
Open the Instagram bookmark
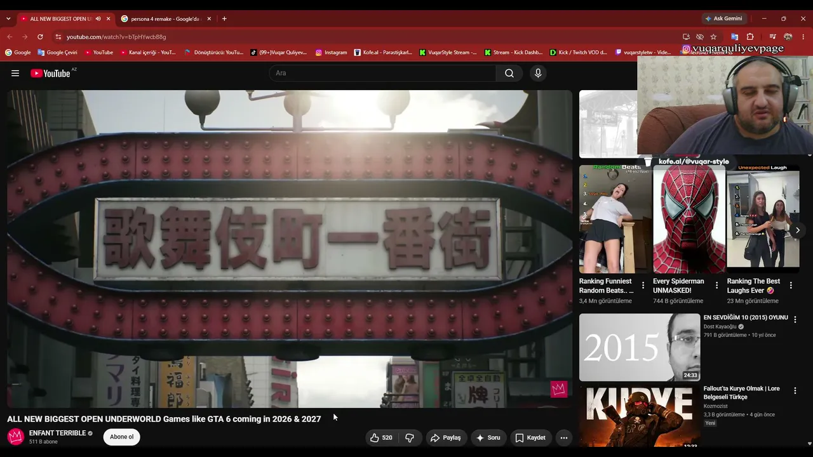[331, 52]
